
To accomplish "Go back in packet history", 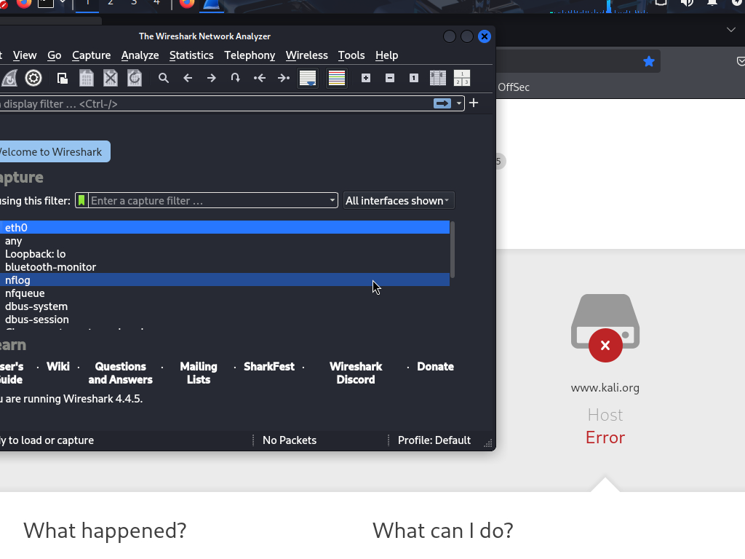I will click(x=188, y=78).
